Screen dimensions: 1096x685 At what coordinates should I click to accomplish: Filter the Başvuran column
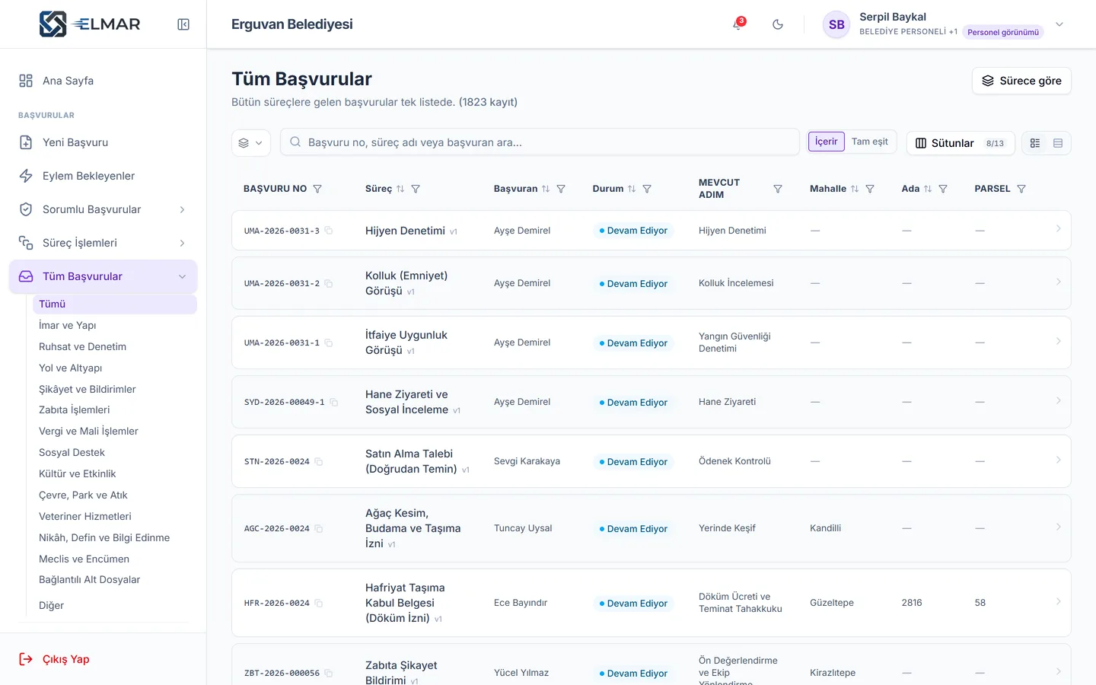[x=561, y=189]
